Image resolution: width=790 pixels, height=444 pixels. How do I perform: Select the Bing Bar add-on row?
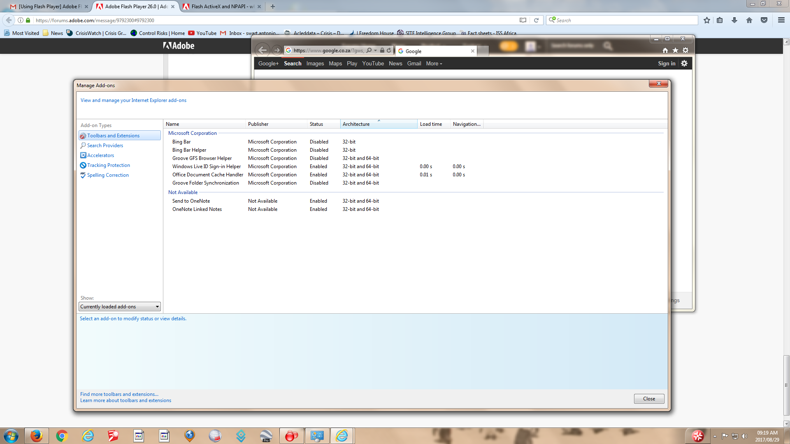click(x=181, y=142)
